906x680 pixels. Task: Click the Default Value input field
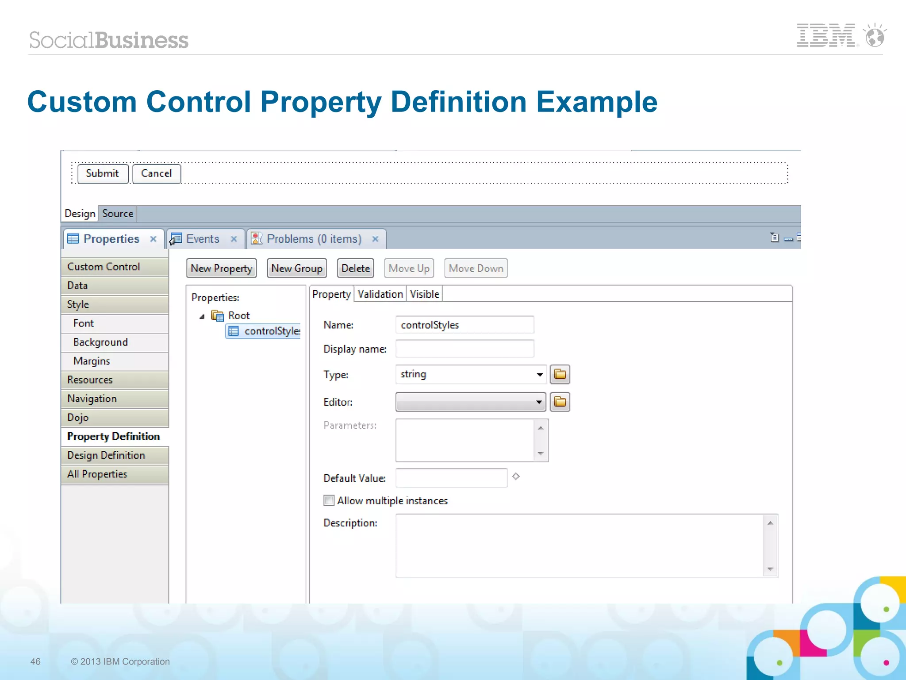[x=451, y=478]
